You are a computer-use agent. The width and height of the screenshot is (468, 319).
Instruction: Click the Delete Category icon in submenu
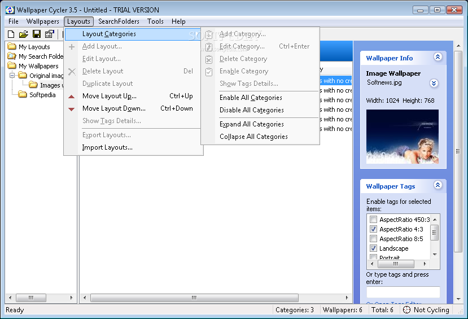tap(209, 59)
